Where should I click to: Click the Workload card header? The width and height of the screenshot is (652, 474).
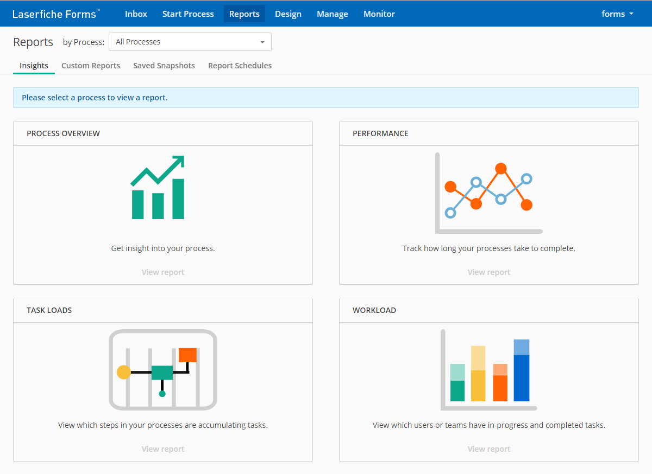pos(488,310)
